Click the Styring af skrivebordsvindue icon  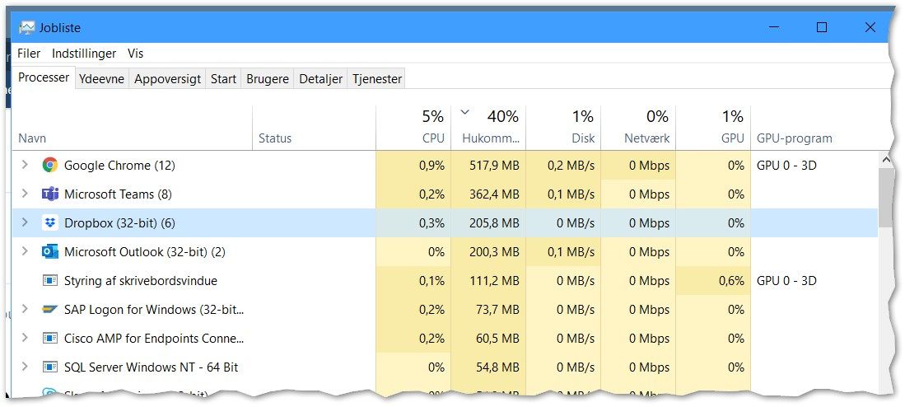coord(50,281)
